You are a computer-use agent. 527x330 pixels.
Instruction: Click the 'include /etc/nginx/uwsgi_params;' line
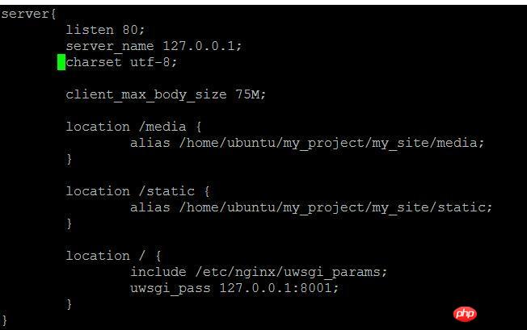259,272
